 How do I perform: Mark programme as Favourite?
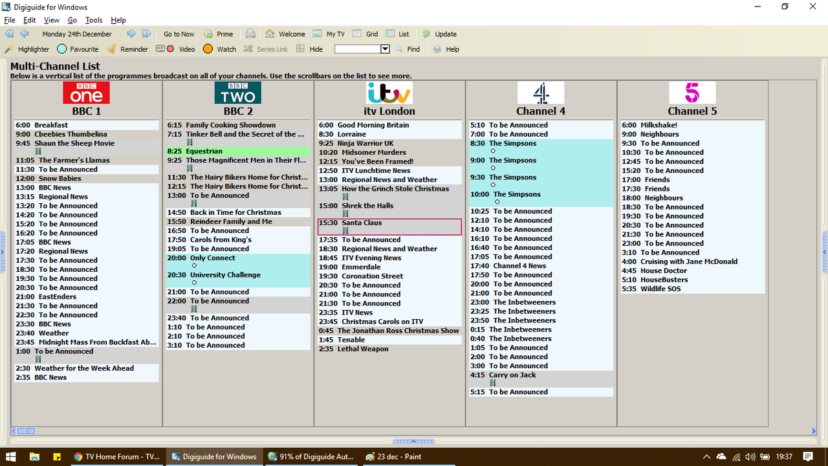coord(78,49)
